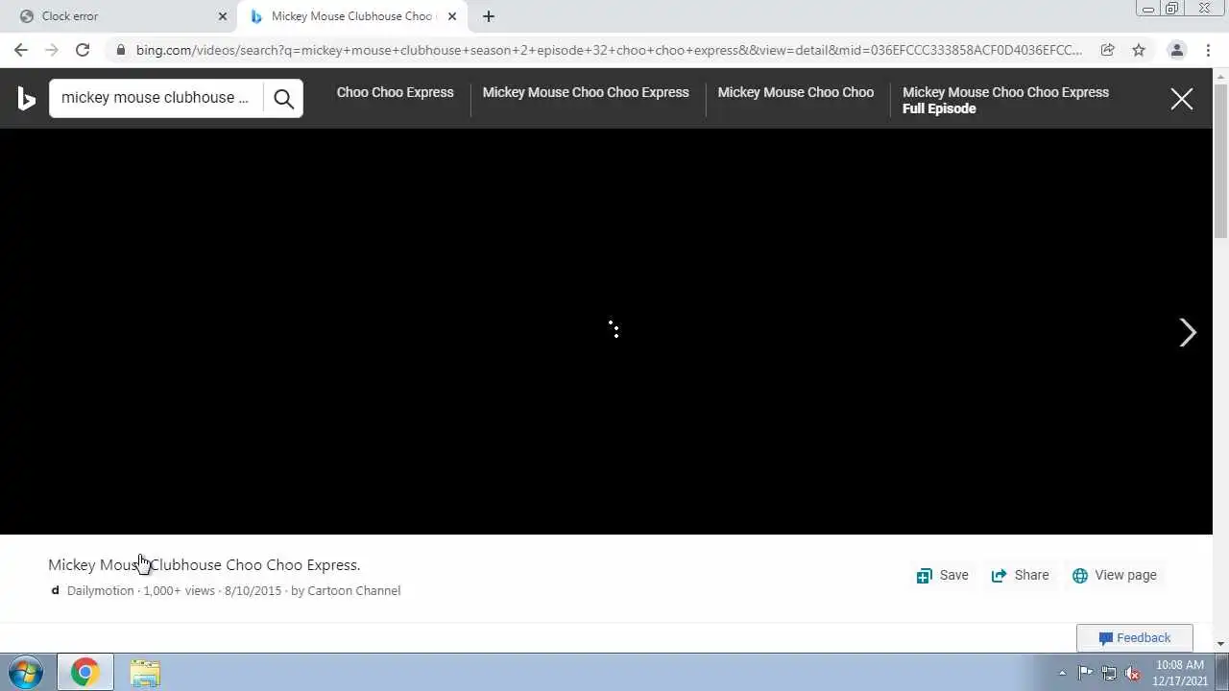The height and width of the screenshot is (691, 1229).
Task: Go to next video with right chevron
Action: [x=1188, y=332]
